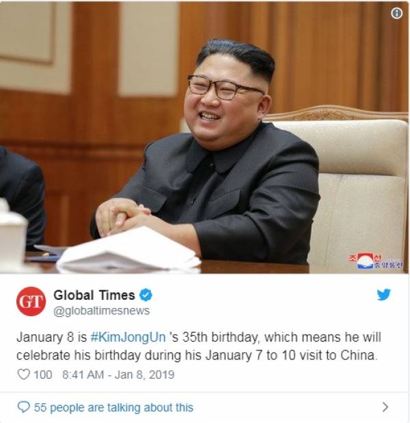Click the KCNA watermark logo in the photo
The image size is (410, 423).
click(x=376, y=261)
